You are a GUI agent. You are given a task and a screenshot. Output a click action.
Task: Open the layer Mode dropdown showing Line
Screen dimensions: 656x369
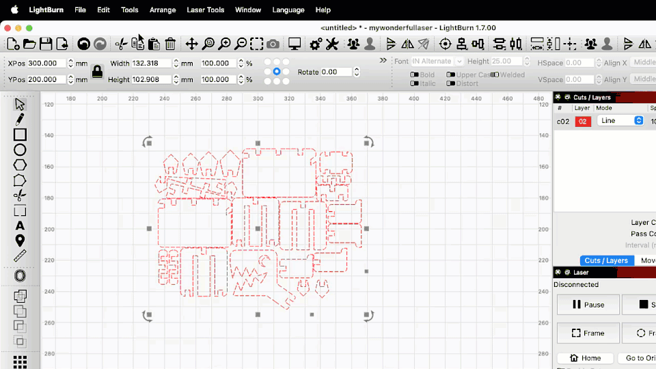[x=620, y=120]
